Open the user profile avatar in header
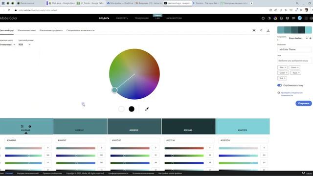 pos(300,18)
